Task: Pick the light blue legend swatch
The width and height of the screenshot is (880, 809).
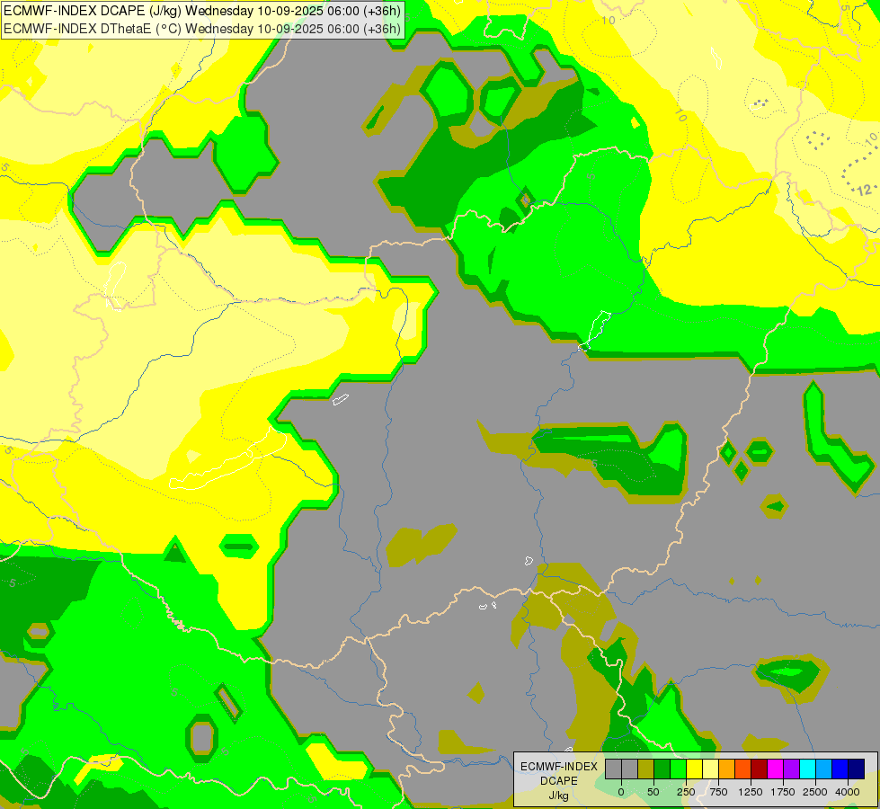Action: pos(824,769)
